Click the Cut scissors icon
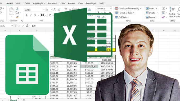Screen dimensions: 180x101 [17, 9]
